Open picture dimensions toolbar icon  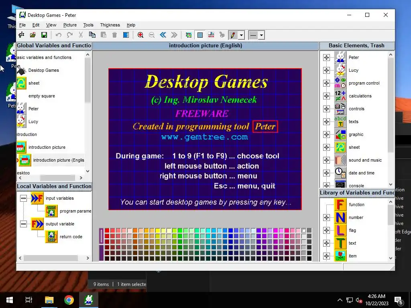click(x=189, y=35)
